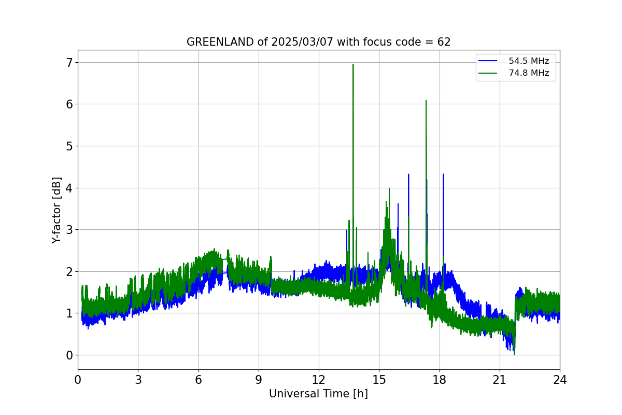Screen dimensions: 622x415
Task: Click the green legend line sample
Action: pos(488,73)
